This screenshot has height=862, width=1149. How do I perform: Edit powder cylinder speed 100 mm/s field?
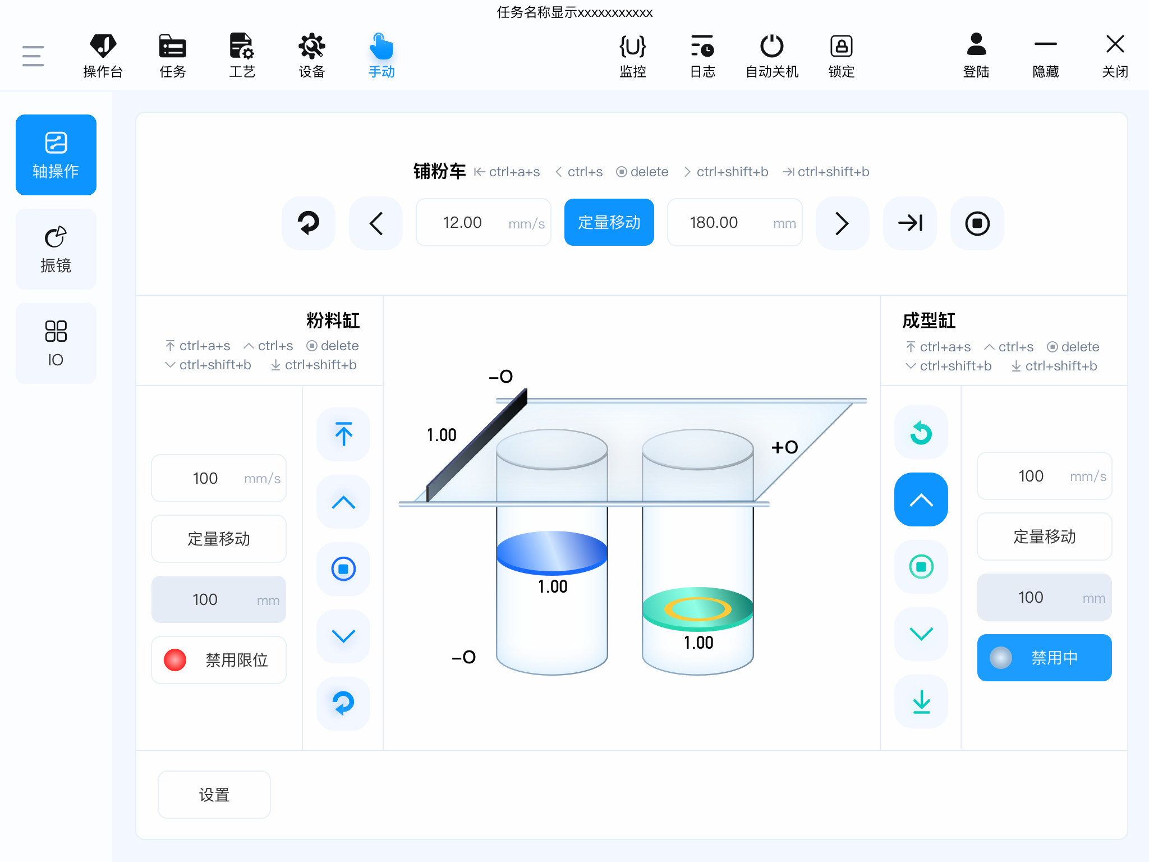(x=219, y=478)
